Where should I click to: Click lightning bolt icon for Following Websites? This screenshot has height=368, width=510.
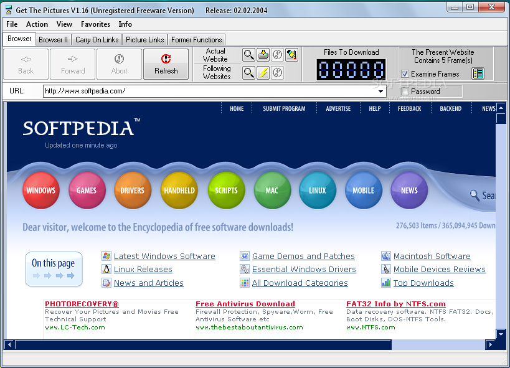click(263, 73)
